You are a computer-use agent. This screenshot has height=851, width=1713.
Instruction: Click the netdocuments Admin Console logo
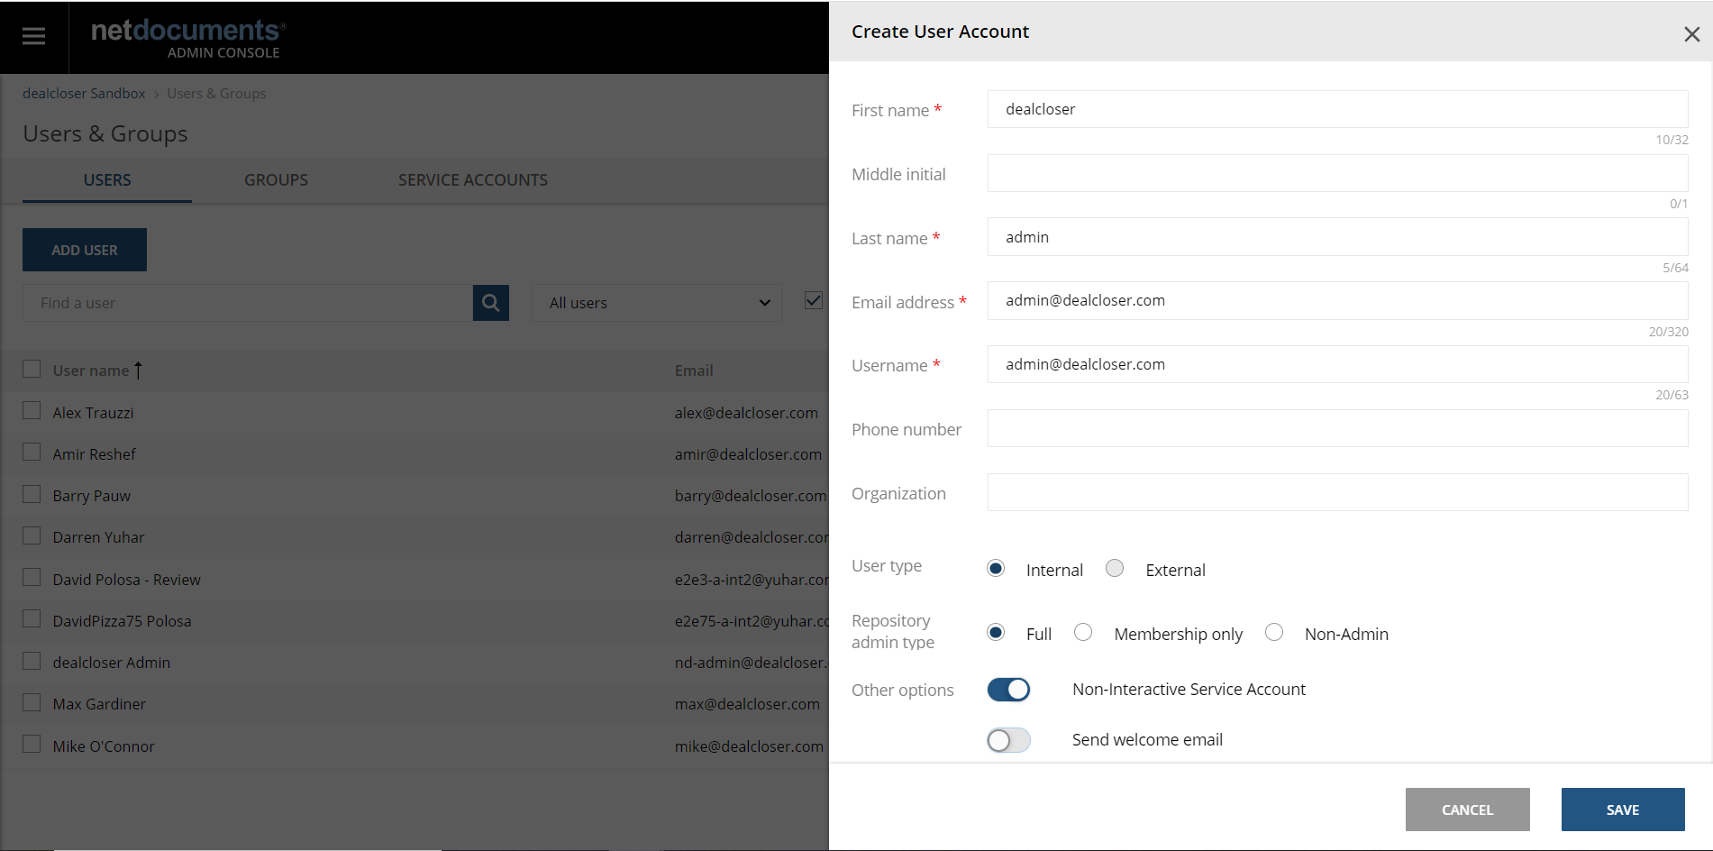pos(188,39)
